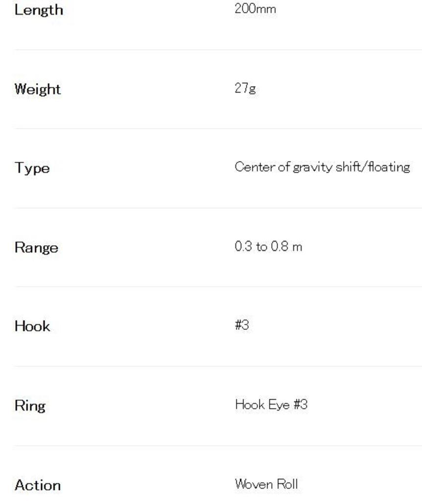Select the #3 hook size value

[242, 325]
